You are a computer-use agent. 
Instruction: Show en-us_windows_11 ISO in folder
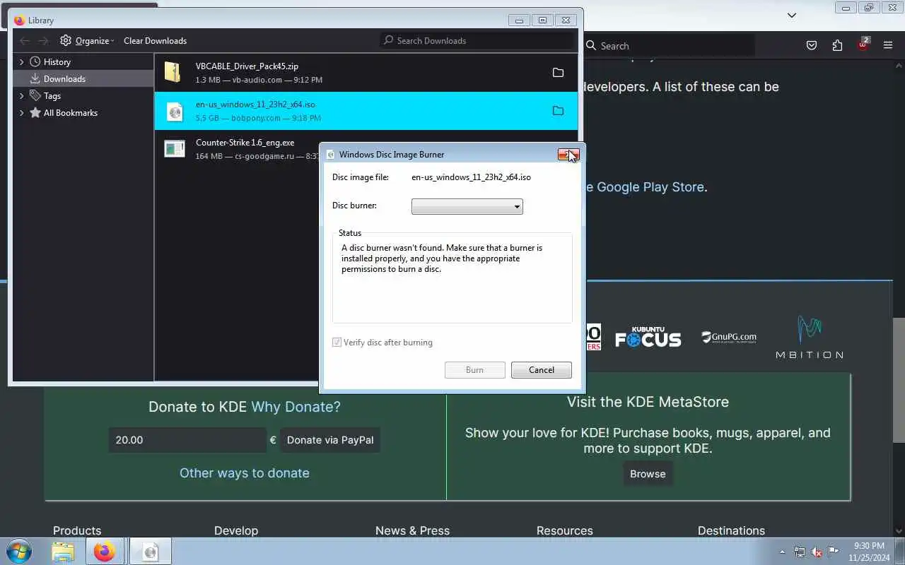558,111
